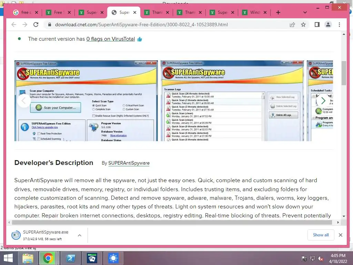Viewport: 353px width, 265px height.
Task: Open PowerShell from the taskbar
Action: click(x=71, y=258)
